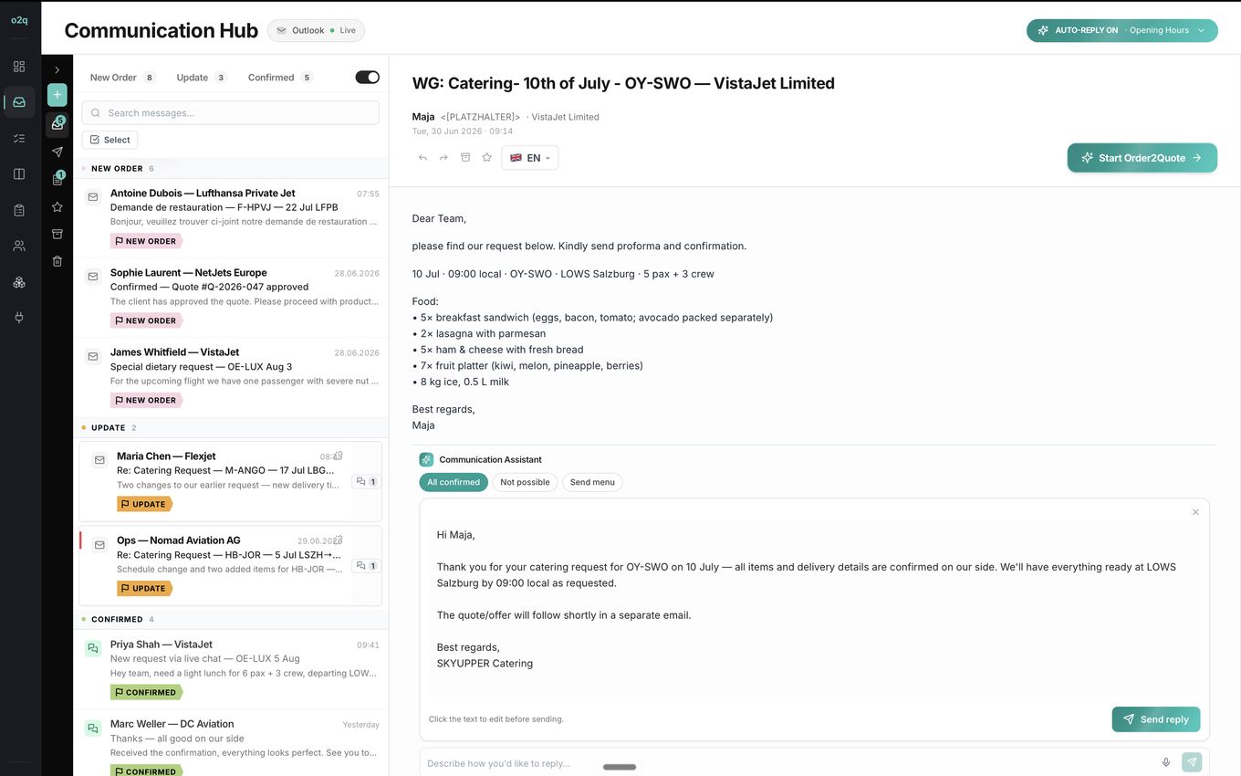Image resolution: width=1241 pixels, height=776 pixels.
Task: Click the forward arrow above the email
Action: tap(443, 158)
